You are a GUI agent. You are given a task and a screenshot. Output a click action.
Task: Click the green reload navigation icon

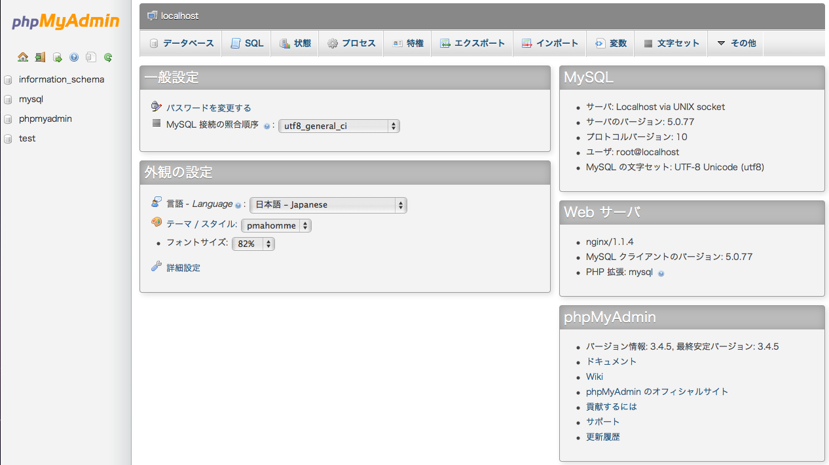click(x=108, y=58)
